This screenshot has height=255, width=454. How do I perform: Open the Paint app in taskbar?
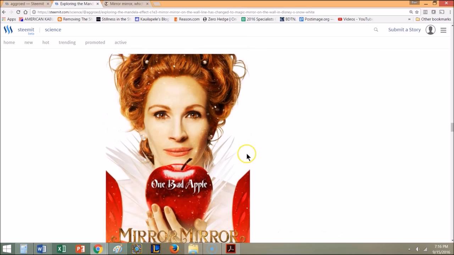(x=117, y=249)
